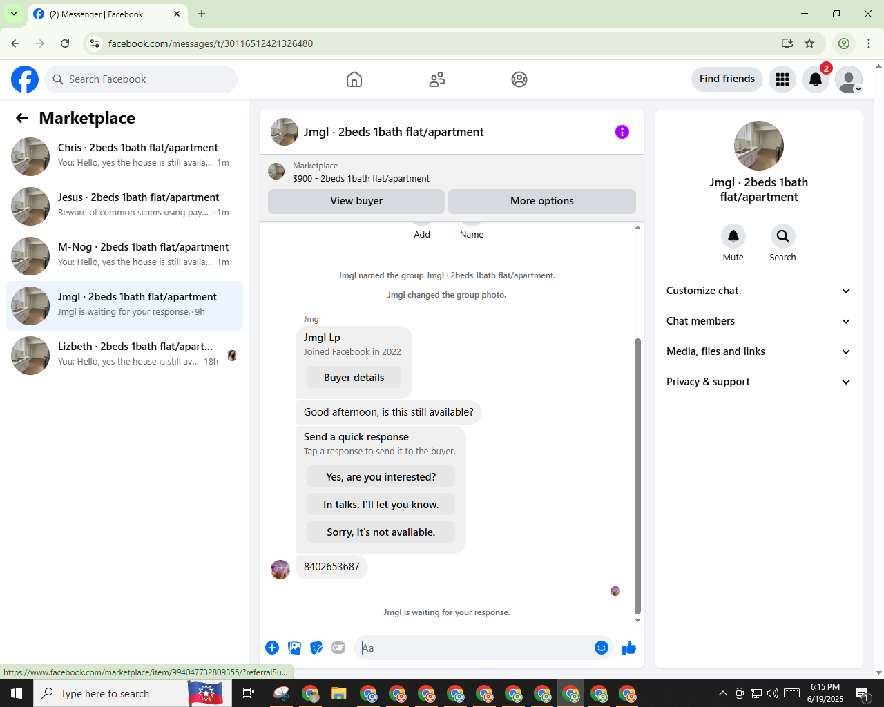Click chat scrollbar down arrow
The height and width of the screenshot is (707, 884).
coord(637,620)
